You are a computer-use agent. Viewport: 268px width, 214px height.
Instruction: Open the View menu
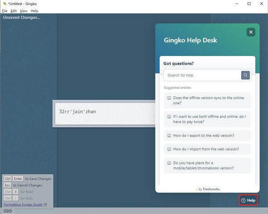click(x=23, y=11)
